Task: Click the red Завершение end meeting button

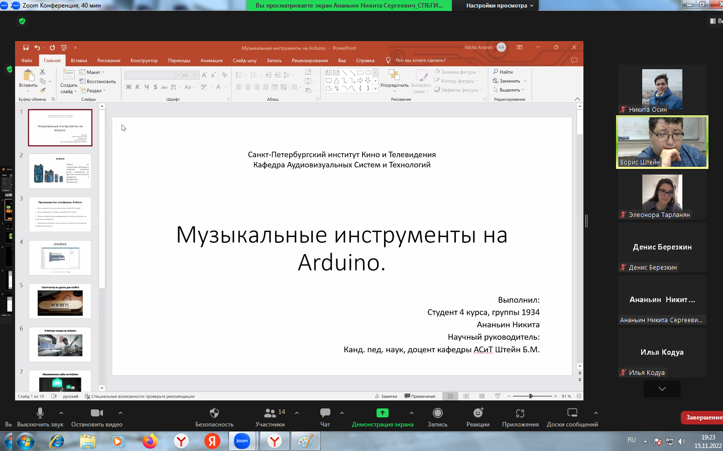Action: (x=702, y=417)
